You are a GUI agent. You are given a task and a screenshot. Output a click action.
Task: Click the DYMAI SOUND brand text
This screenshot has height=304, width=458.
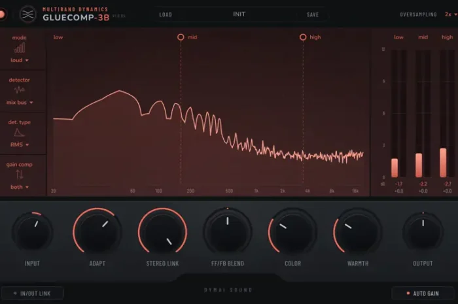(228, 290)
